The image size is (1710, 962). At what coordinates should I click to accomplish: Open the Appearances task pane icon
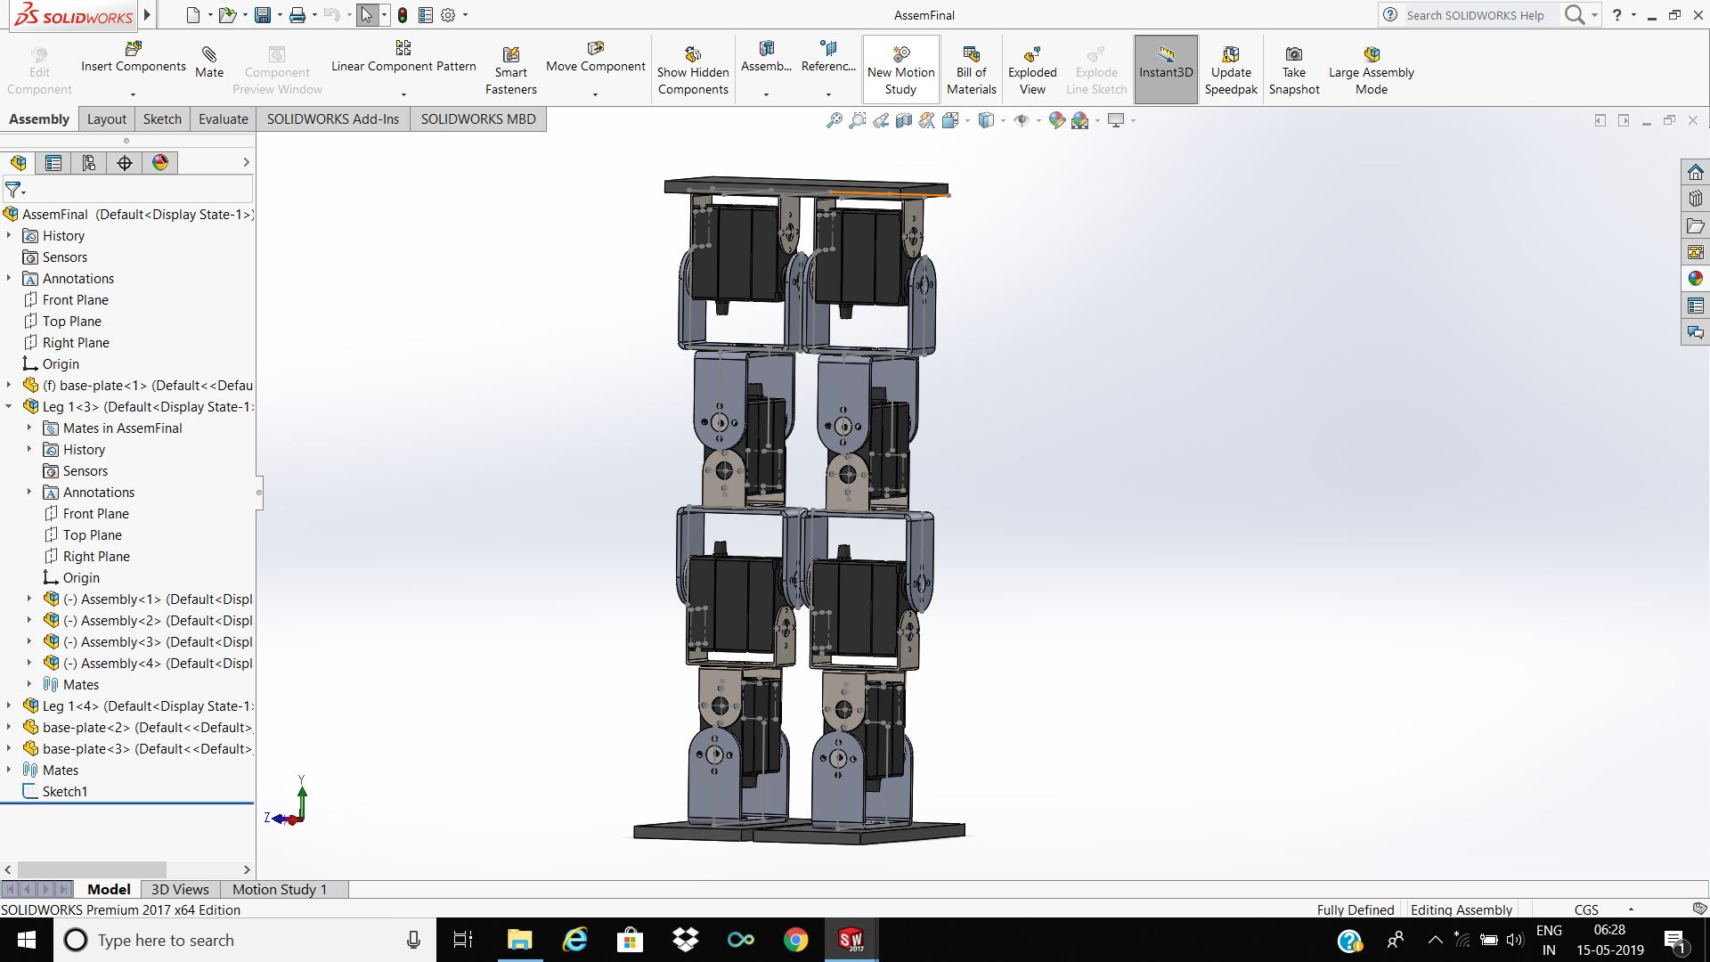(1695, 279)
